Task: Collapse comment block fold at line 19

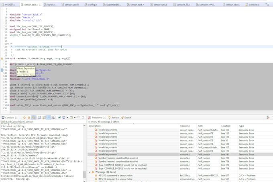Action: click(x=8, y=44)
